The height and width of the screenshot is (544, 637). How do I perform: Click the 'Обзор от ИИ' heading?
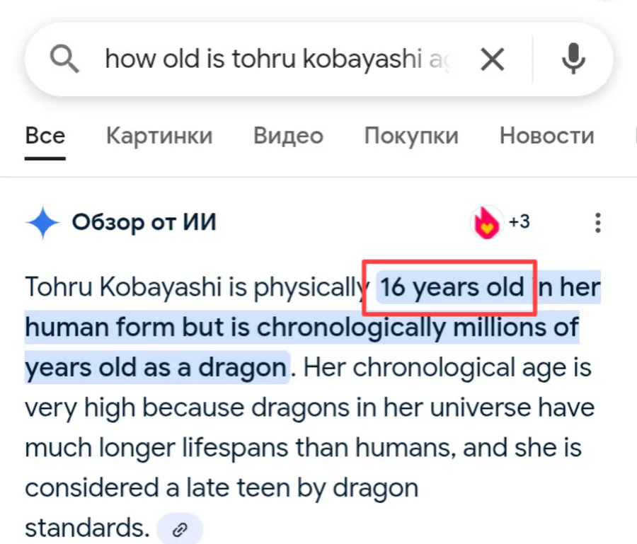[144, 222]
